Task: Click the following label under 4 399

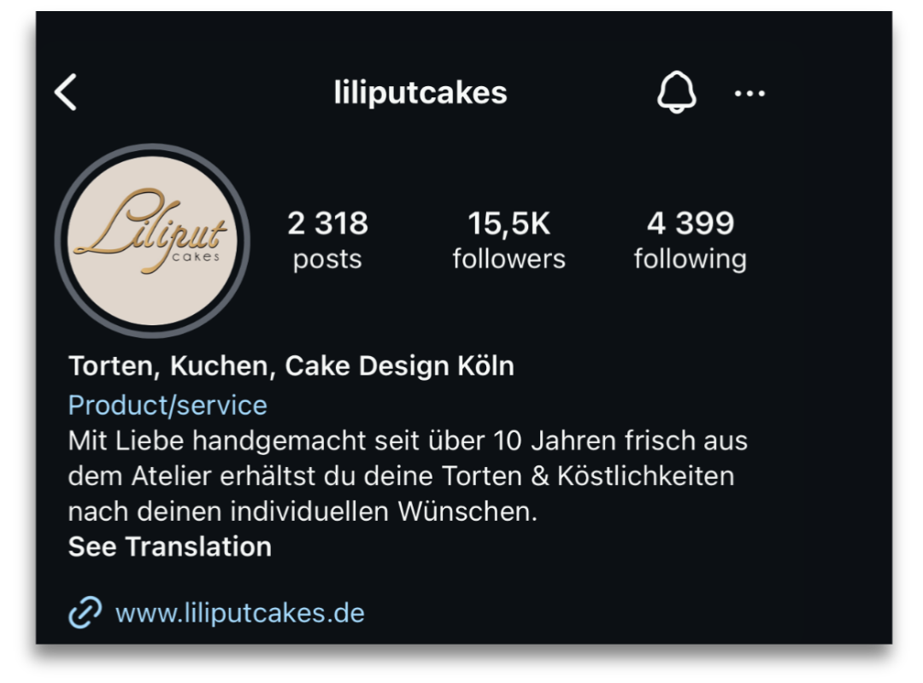Action: coord(691,260)
